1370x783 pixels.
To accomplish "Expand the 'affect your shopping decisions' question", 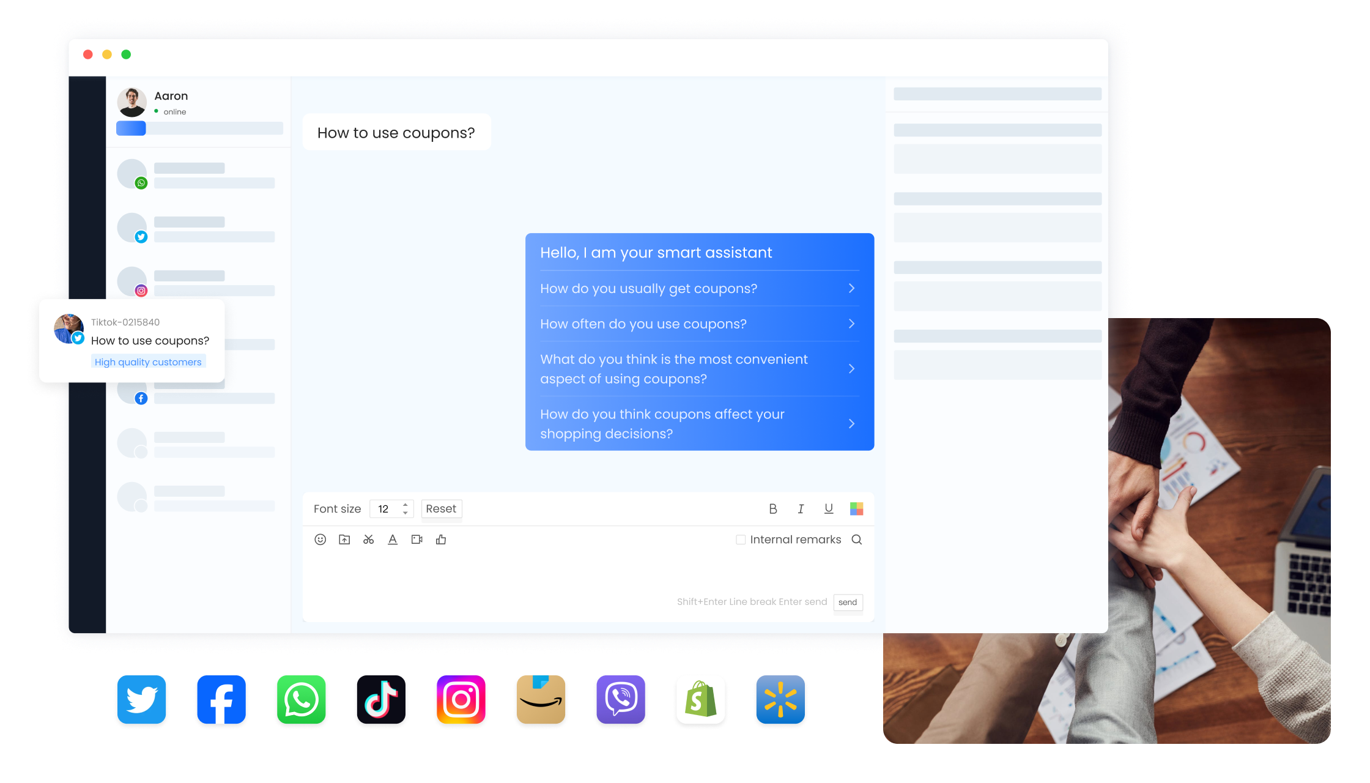I will 700,424.
